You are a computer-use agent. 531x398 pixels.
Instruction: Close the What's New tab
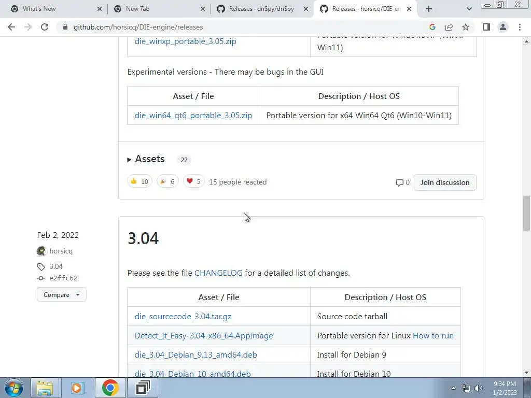click(x=100, y=9)
